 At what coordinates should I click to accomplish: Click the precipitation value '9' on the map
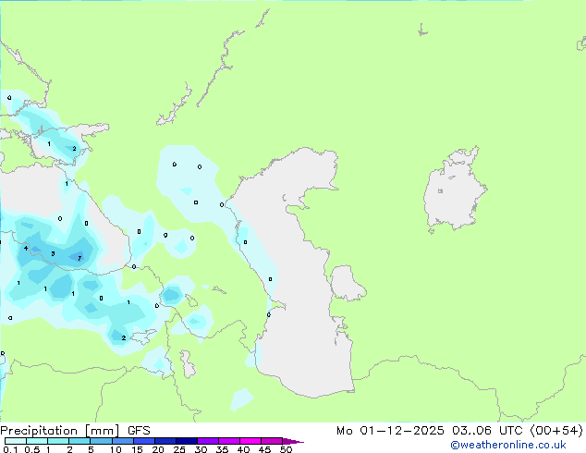click(165, 235)
